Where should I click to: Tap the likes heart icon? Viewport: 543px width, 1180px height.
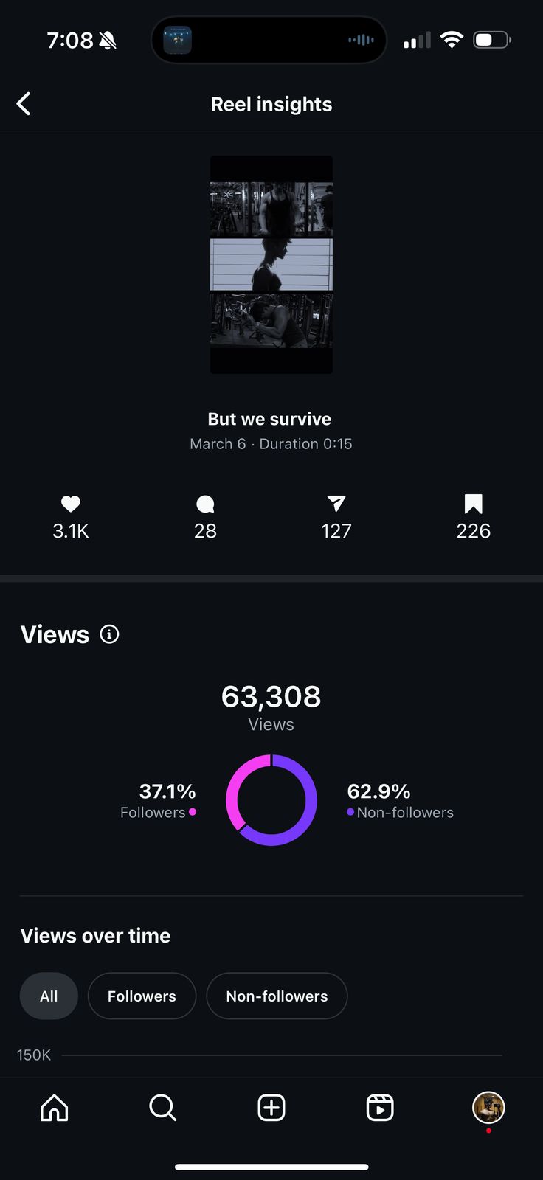[x=71, y=504]
